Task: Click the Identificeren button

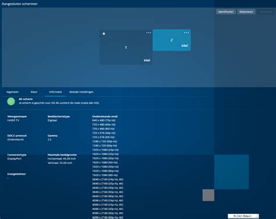Action: pos(226,12)
